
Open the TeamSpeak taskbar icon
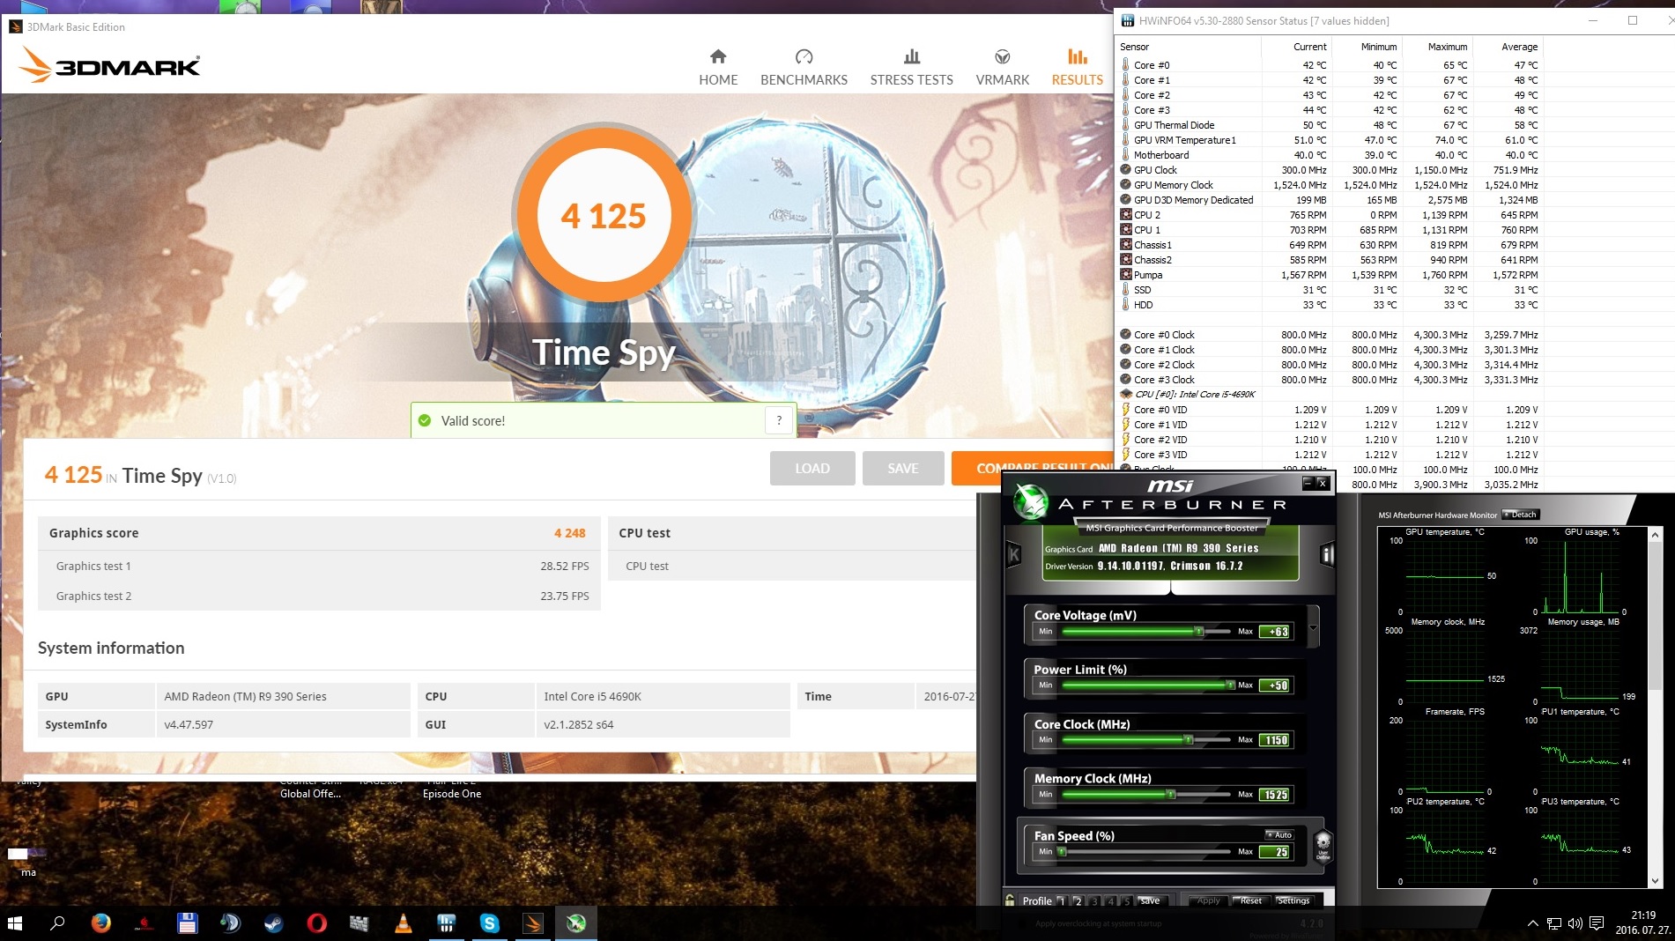click(230, 923)
